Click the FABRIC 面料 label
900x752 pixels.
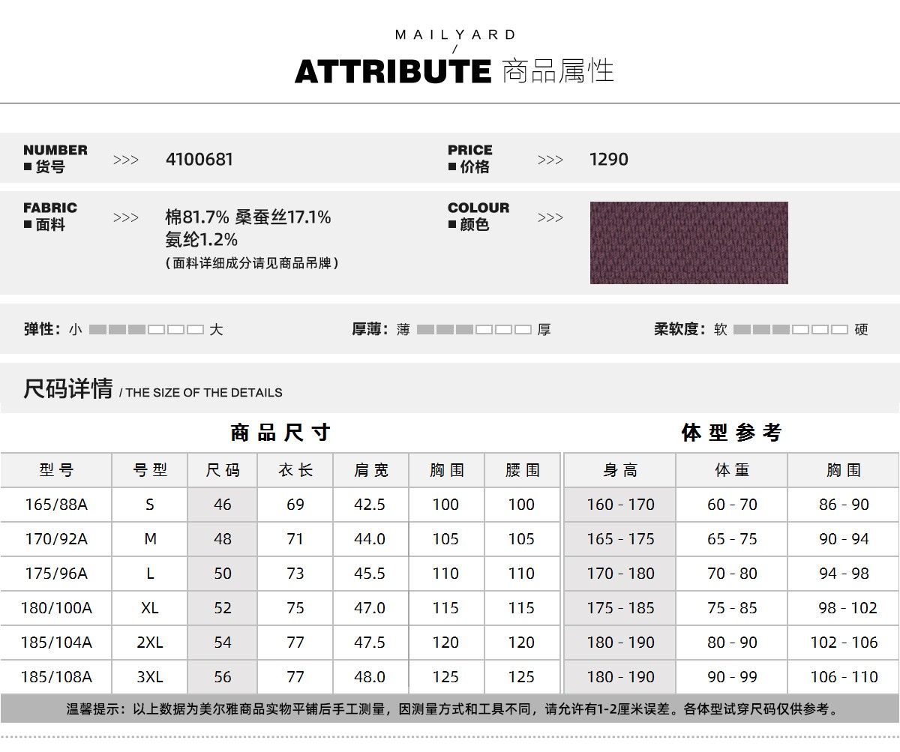tap(50, 216)
